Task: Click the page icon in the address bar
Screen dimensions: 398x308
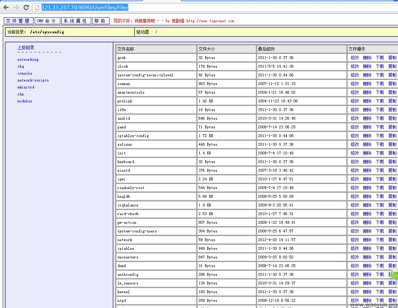Action: [37, 8]
